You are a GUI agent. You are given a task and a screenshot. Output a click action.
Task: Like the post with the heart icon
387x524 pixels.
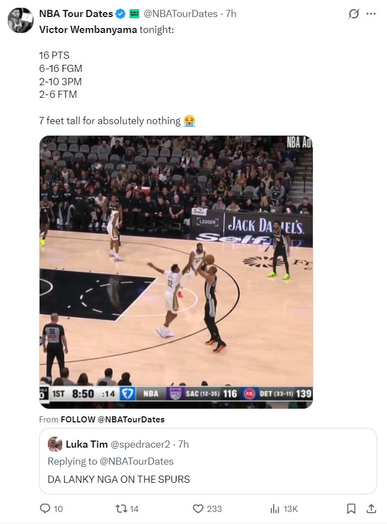198,509
